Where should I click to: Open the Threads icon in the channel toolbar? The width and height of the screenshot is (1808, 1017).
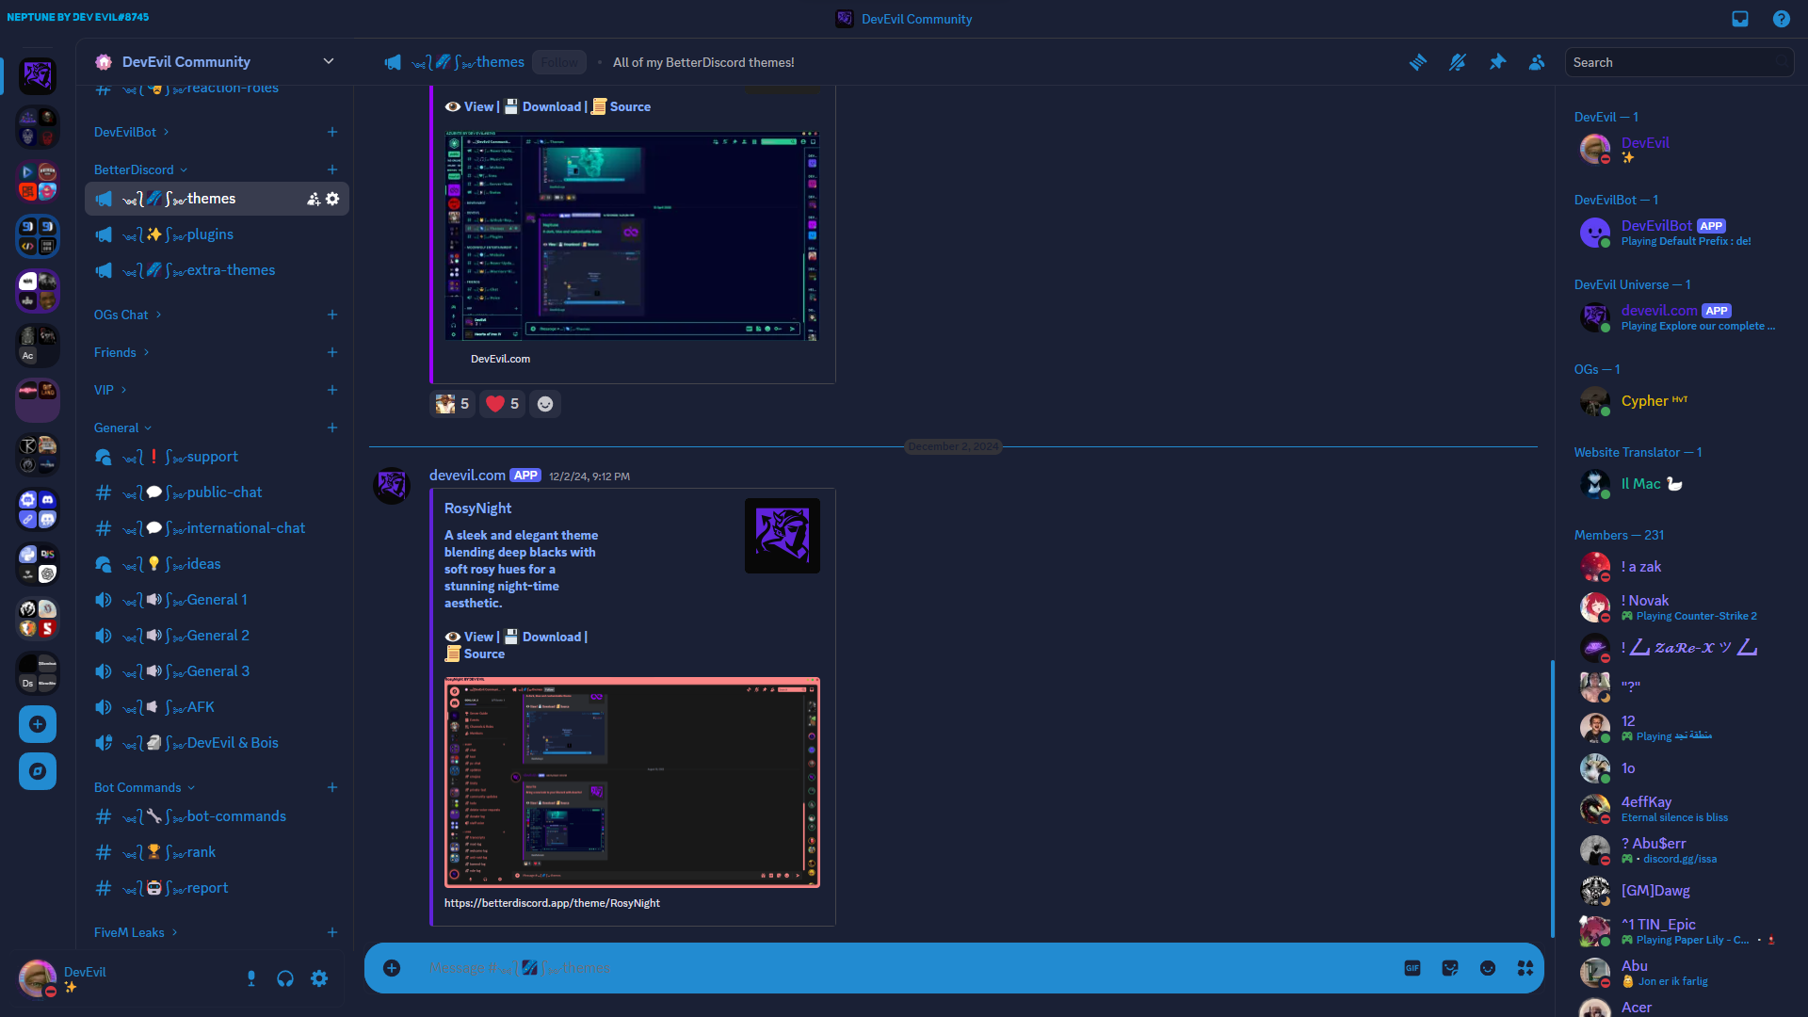click(1419, 62)
